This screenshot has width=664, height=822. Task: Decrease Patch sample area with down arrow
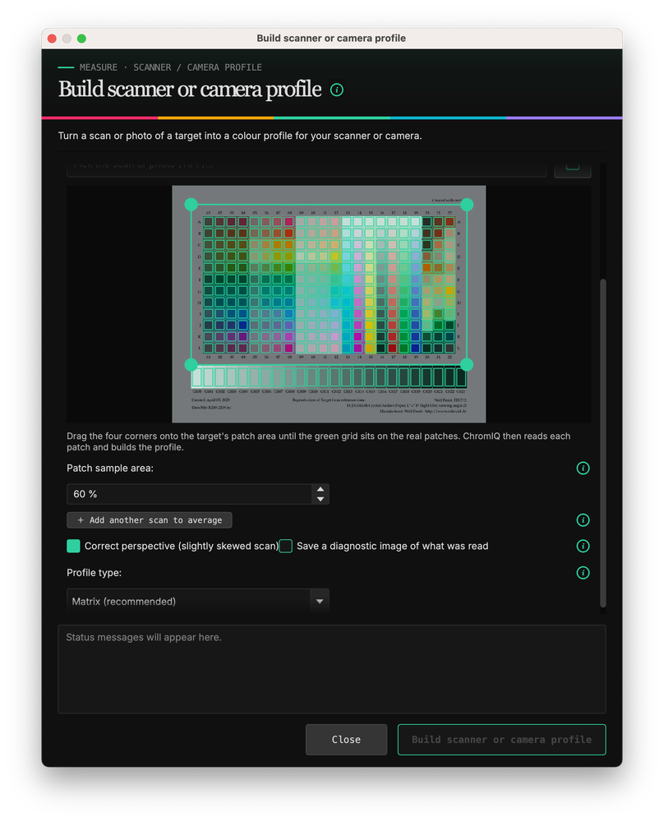[x=320, y=499]
